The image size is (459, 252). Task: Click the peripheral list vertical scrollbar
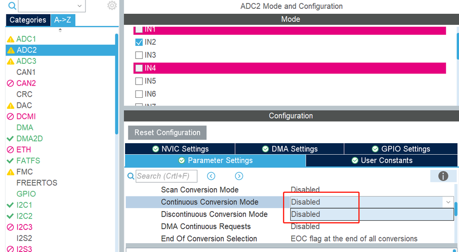116,84
